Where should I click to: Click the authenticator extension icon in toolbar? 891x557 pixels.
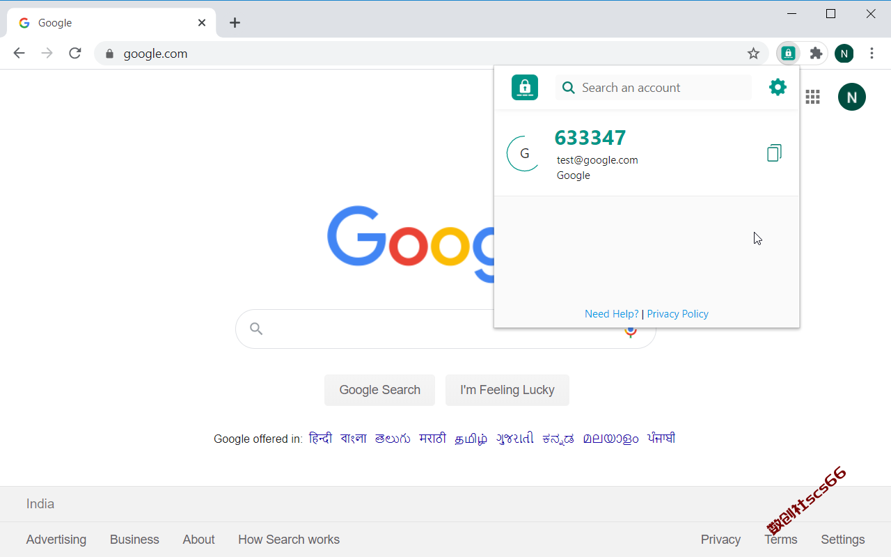click(788, 53)
